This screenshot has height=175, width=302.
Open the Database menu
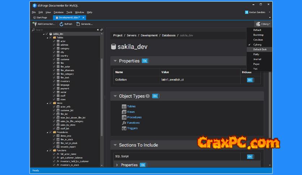[59, 12]
